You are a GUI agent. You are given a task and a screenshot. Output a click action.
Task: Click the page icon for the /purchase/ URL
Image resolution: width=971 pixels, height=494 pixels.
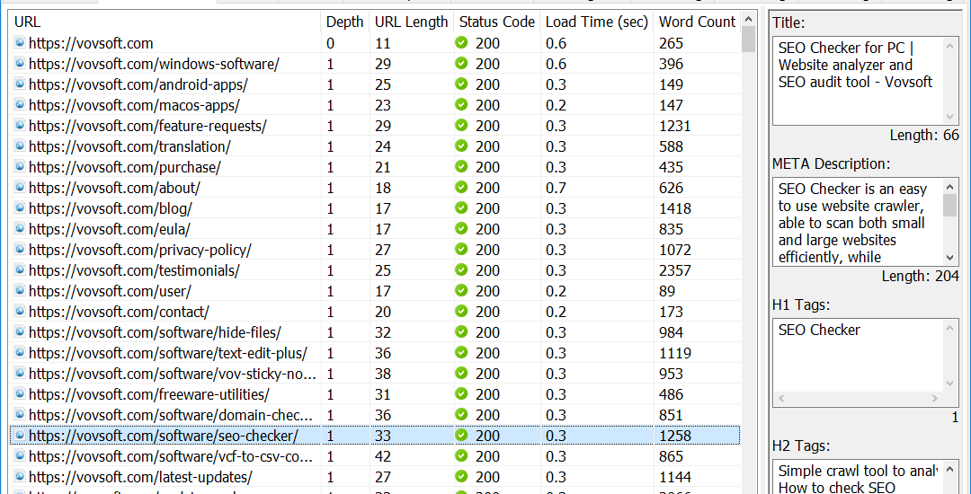click(x=20, y=167)
